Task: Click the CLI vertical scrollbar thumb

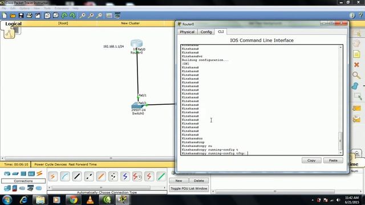Action: coord(340,141)
